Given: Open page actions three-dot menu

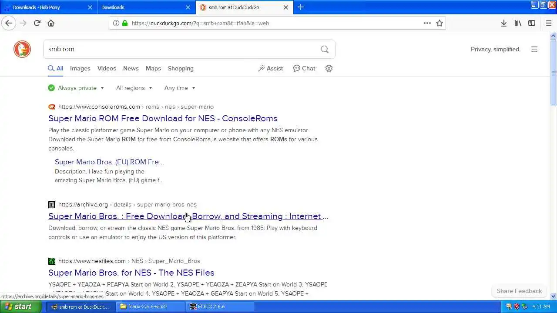Looking at the screenshot, I should tap(427, 23).
